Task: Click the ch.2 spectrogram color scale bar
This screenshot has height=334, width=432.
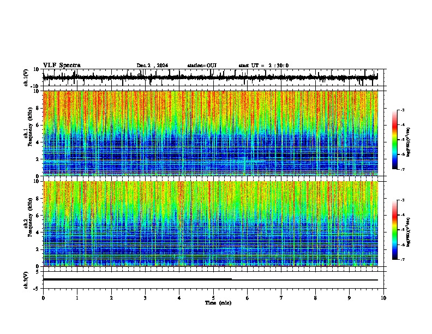Action: point(395,230)
